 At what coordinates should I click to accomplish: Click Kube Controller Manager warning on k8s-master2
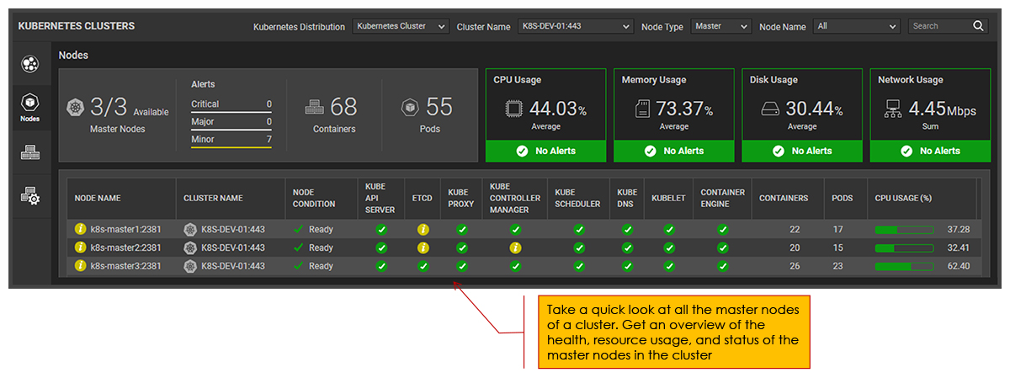coord(516,248)
